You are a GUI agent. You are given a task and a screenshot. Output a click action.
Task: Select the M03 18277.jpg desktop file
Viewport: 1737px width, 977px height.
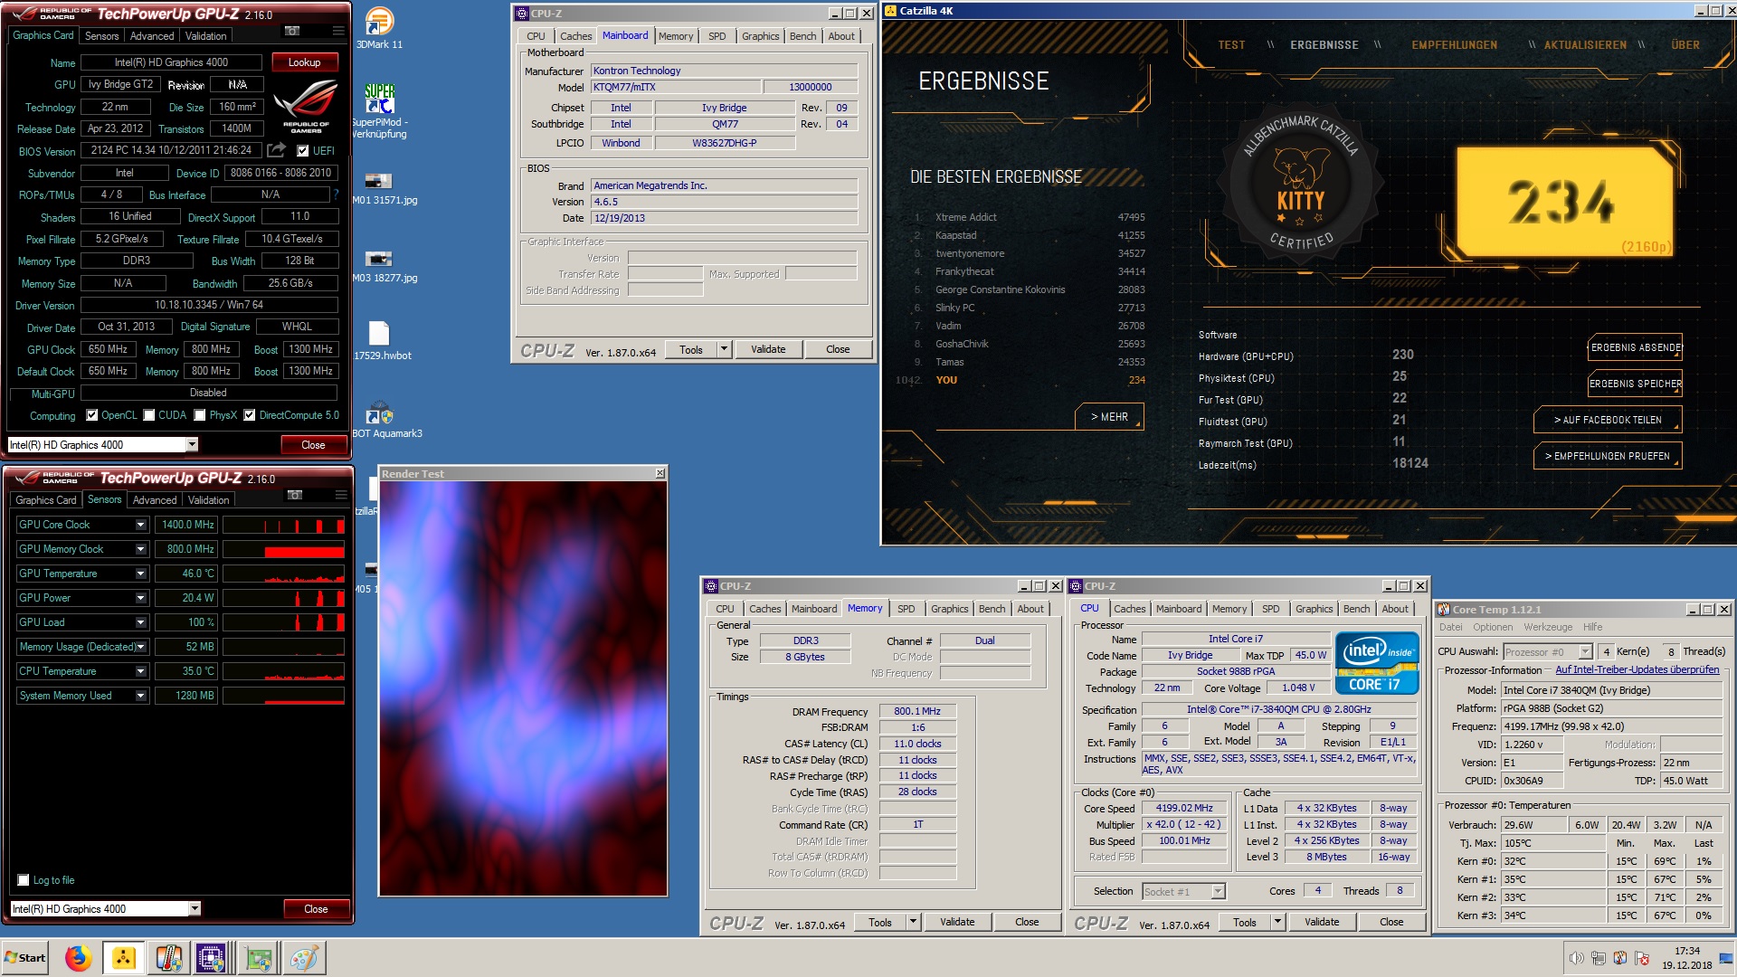(x=384, y=266)
